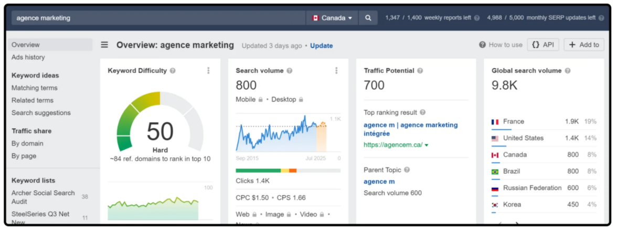This screenshot has height=230, width=617.
Task: Select Traffic share By domain
Action: (27, 144)
